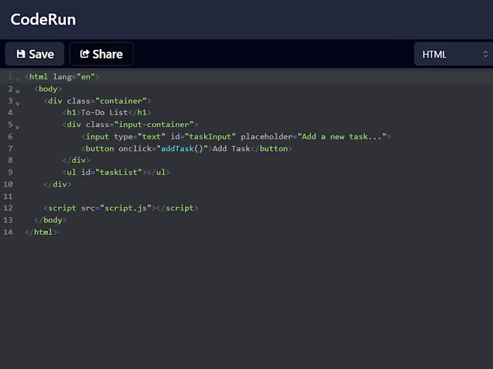The height and width of the screenshot is (369, 493).
Task: Fold the container div on line 3
Action: coord(17,103)
